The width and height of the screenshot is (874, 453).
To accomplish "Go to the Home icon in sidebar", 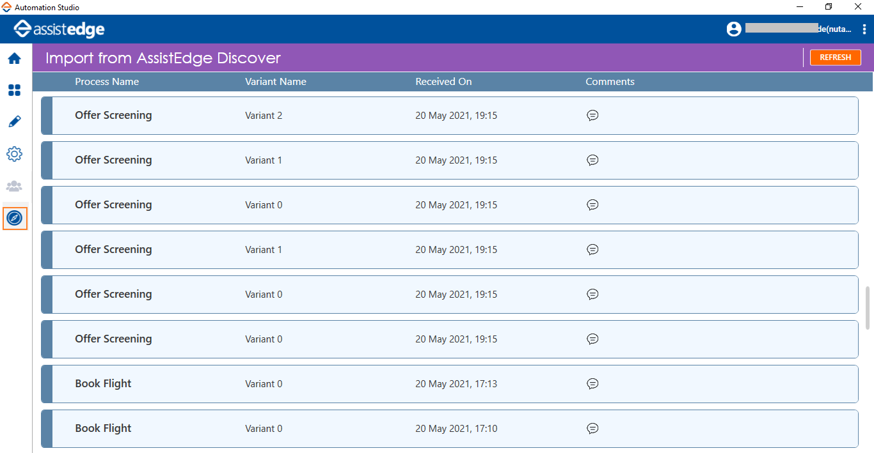I will 14,59.
